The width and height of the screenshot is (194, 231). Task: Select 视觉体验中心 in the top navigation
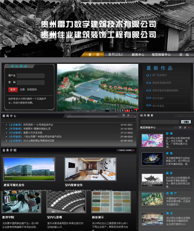coord(161,55)
